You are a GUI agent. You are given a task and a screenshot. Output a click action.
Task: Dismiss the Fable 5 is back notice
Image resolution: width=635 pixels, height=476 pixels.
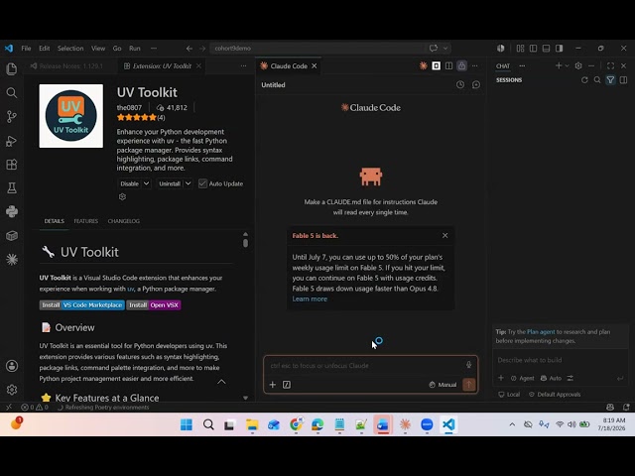445,235
